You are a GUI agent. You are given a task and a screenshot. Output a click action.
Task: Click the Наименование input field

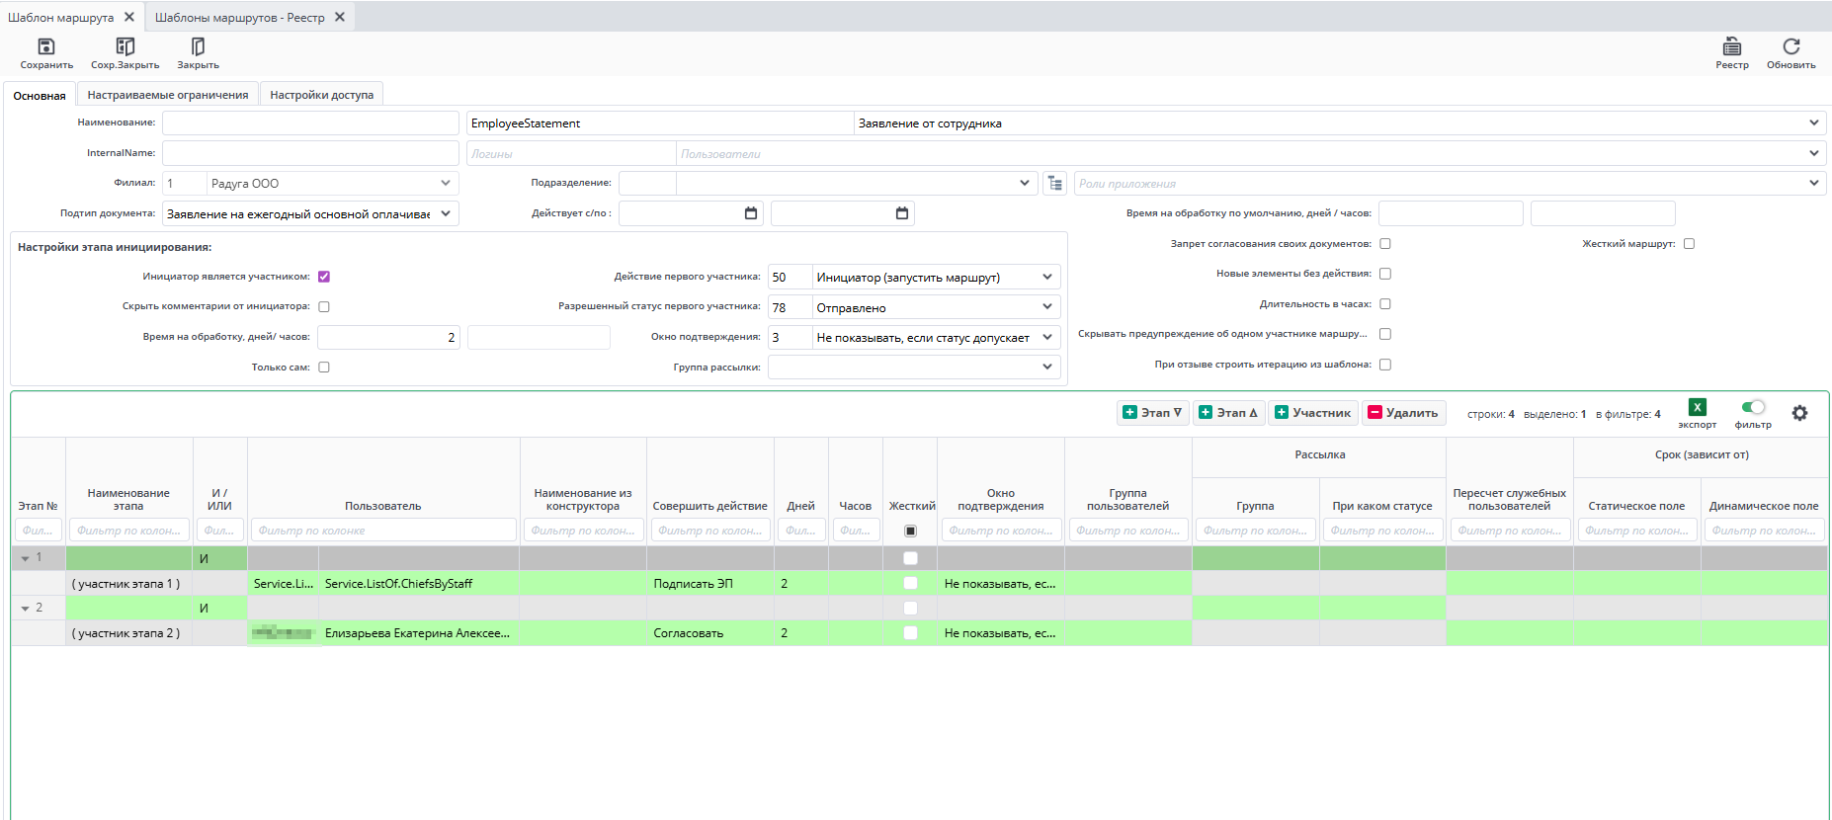(310, 123)
